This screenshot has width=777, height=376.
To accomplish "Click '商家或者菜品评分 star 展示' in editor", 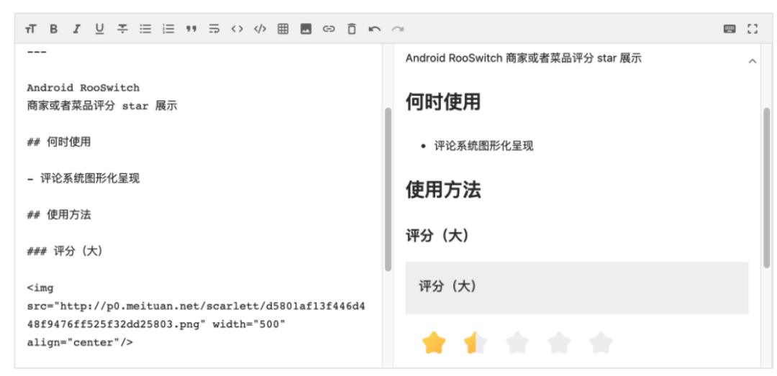I will pos(102,106).
